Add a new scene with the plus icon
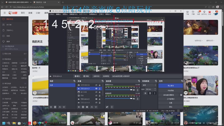Viewport: 224px width, 126px height. coord(51,107)
